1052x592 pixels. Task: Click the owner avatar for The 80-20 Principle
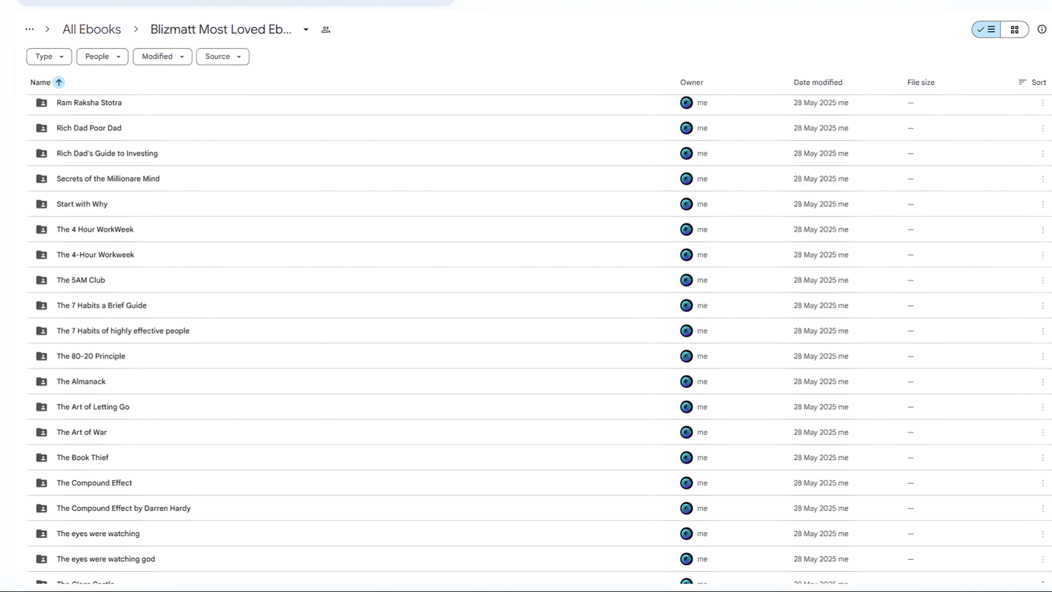pos(686,356)
